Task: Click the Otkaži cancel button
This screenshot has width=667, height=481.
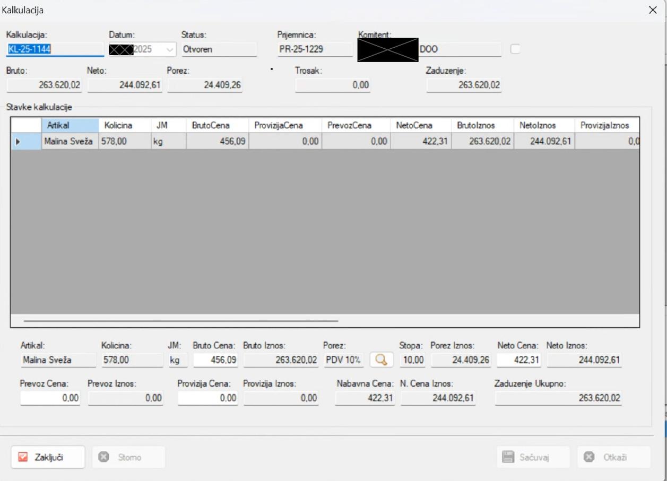Action: pyautogui.click(x=613, y=457)
